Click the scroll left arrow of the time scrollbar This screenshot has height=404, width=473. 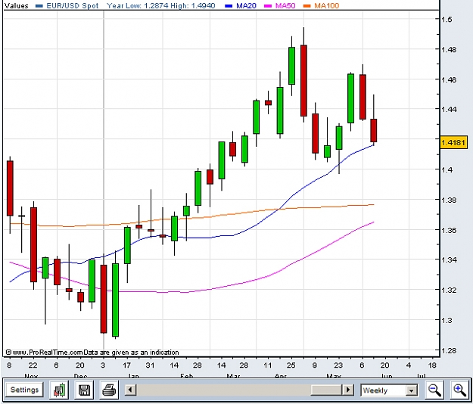131,390
